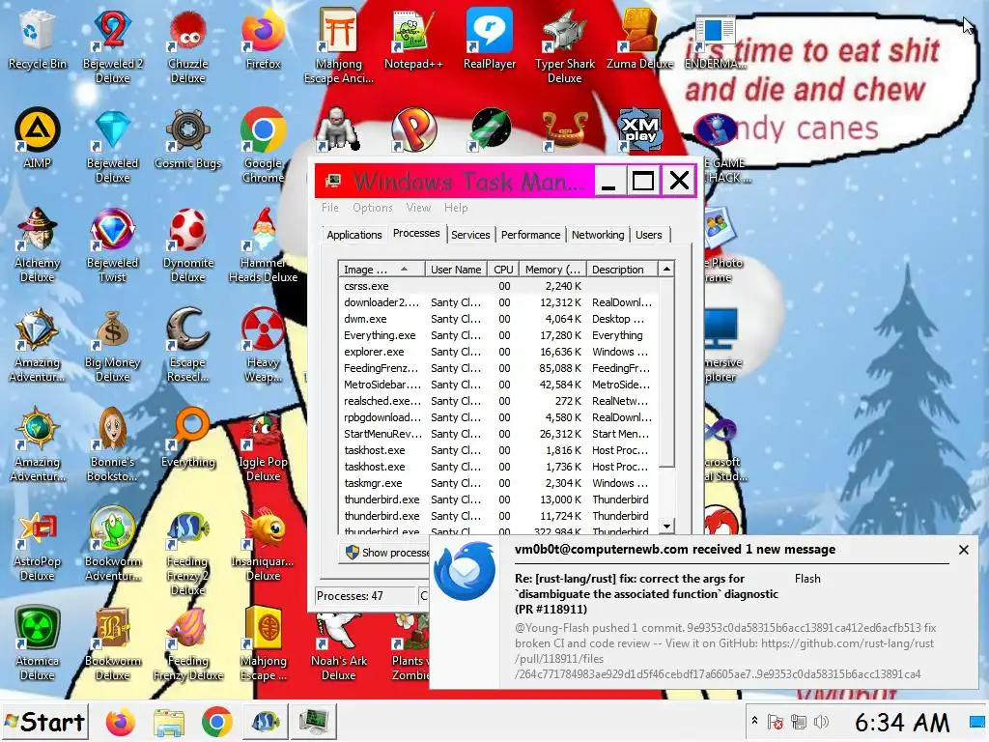Click Show processes from all users button

pos(386,553)
